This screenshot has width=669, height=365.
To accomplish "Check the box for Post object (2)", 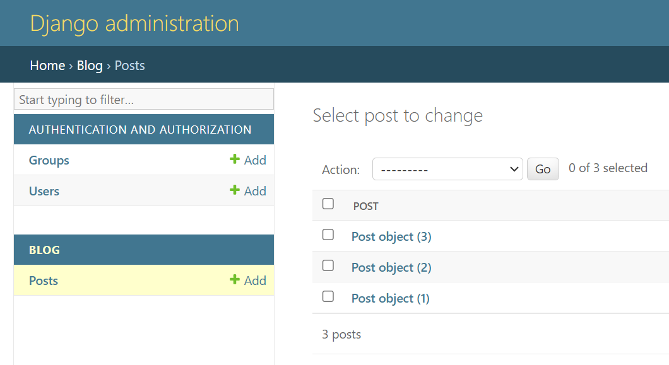I will [328, 265].
